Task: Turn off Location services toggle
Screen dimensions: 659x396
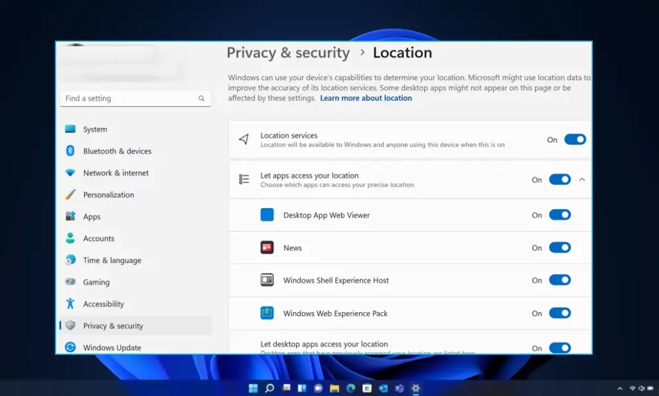Action: point(575,139)
